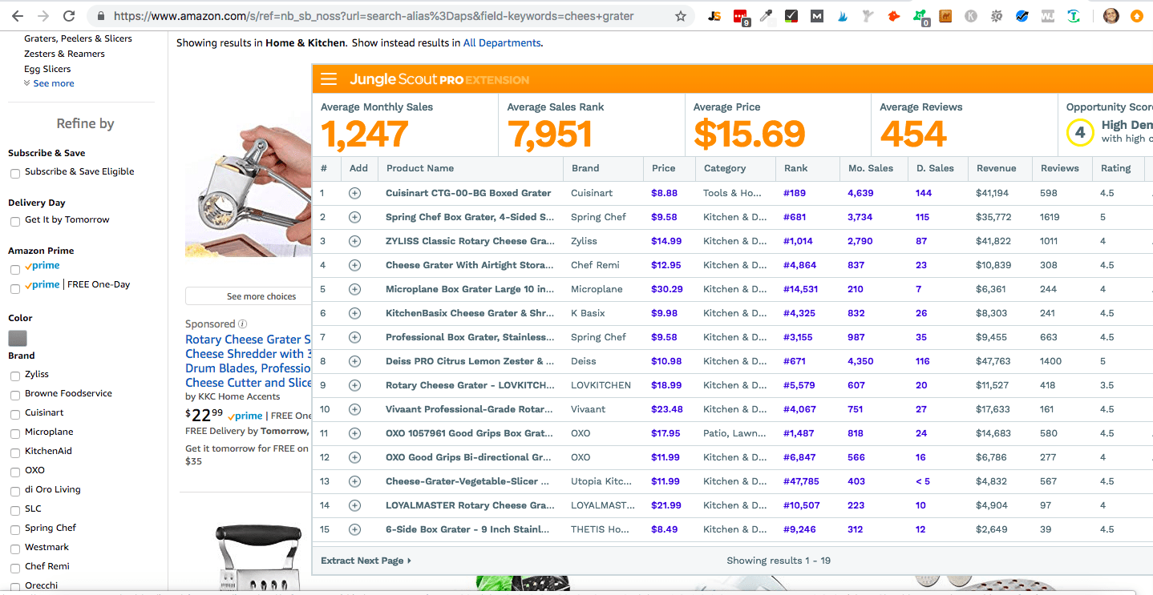Open Sponsored info indicator

click(x=242, y=324)
